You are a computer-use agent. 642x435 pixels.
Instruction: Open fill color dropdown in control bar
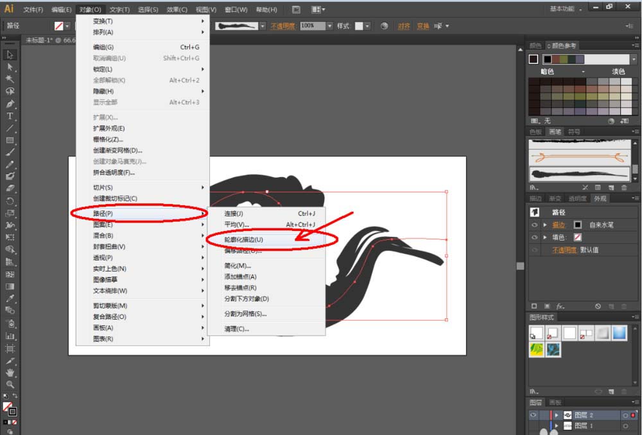(x=67, y=26)
